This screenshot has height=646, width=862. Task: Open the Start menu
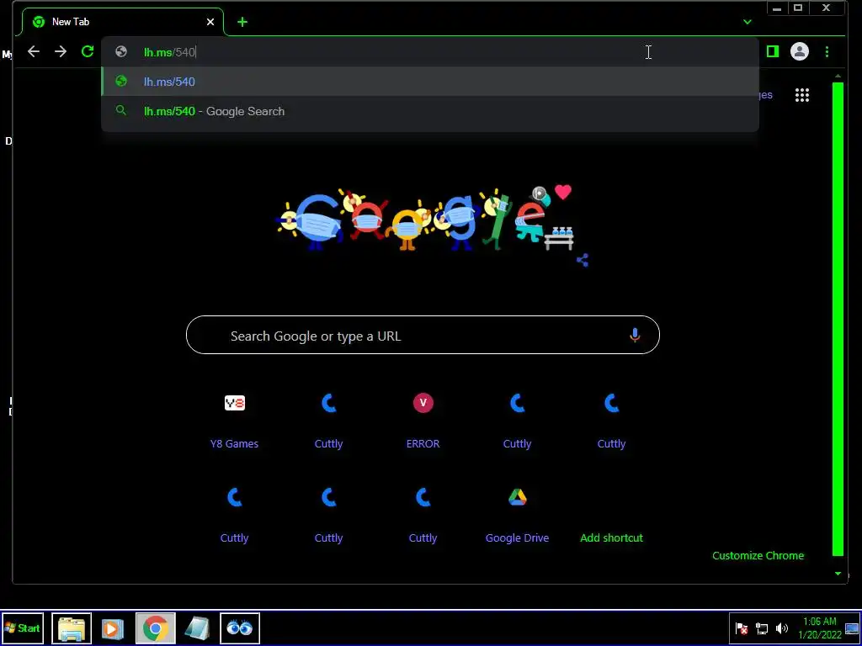23,627
